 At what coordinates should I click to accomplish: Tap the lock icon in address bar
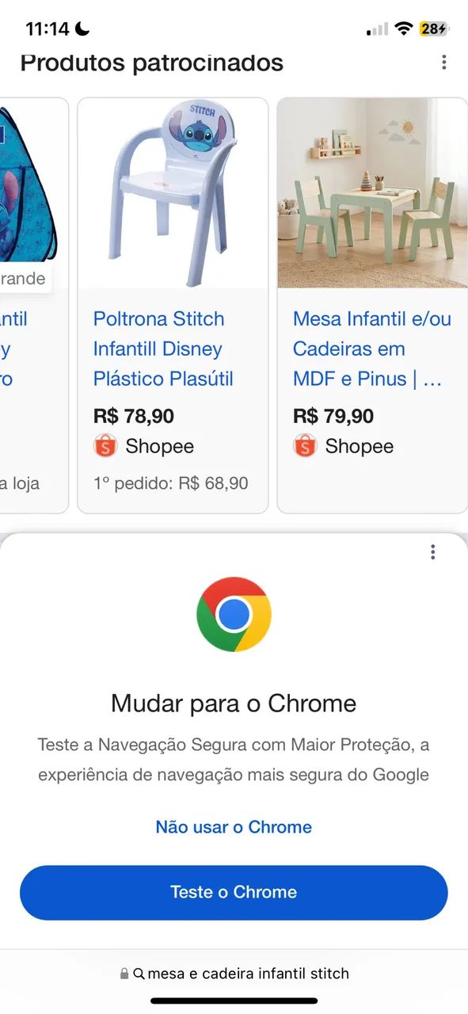coord(124,974)
